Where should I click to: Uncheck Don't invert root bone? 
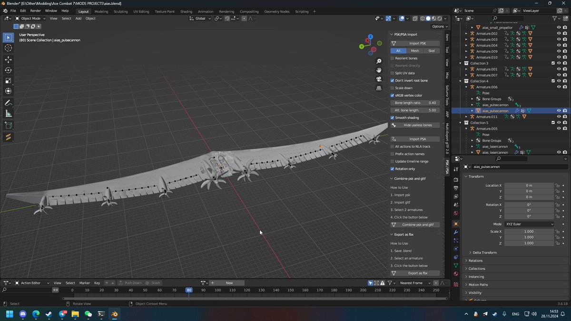pos(392,80)
